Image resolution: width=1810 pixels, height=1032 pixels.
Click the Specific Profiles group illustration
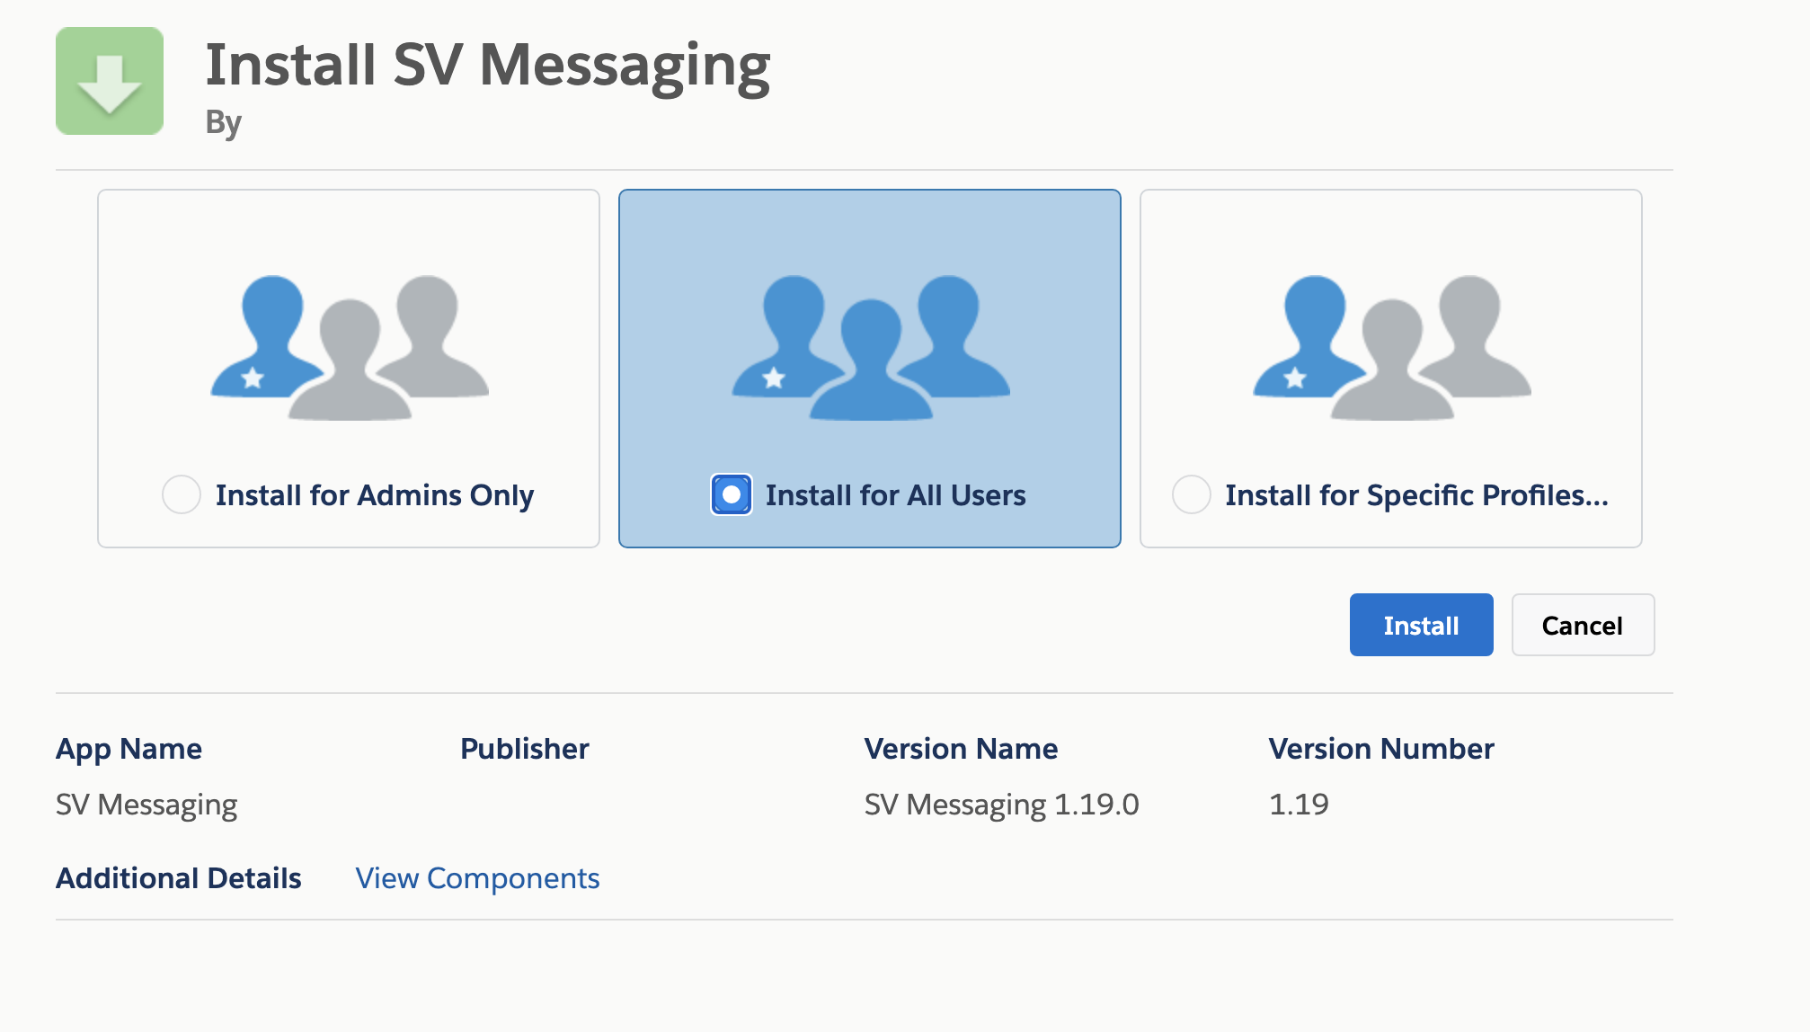[x=1392, y=347]
